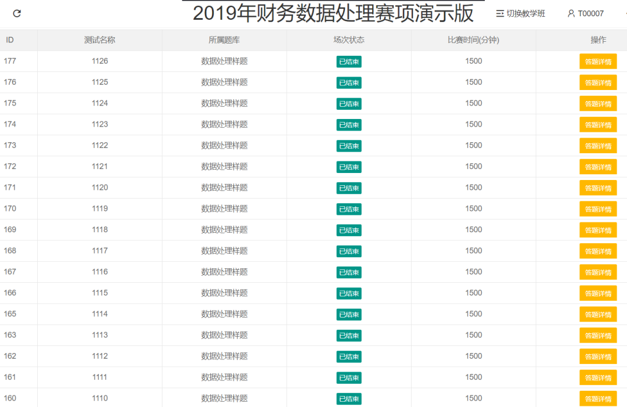627x407 pixels.
Task: Click 已结束 status badge in row 170
Action: tap(349, 209)
